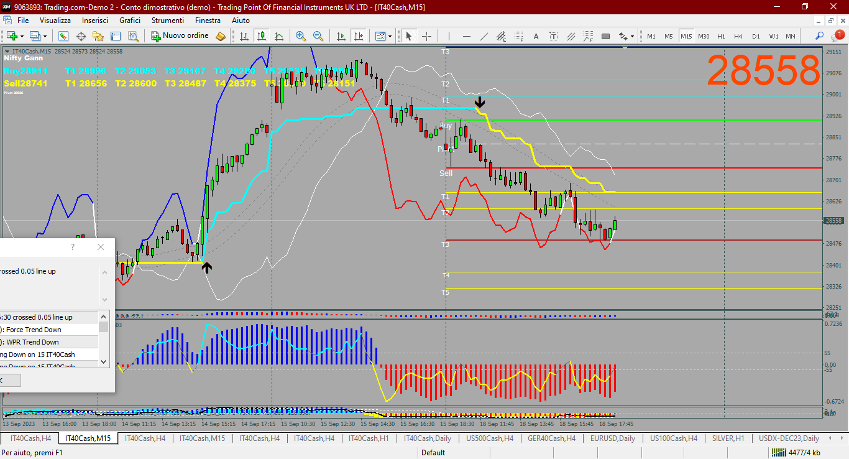Switch timeframe to H1

(x=721, y=36)
